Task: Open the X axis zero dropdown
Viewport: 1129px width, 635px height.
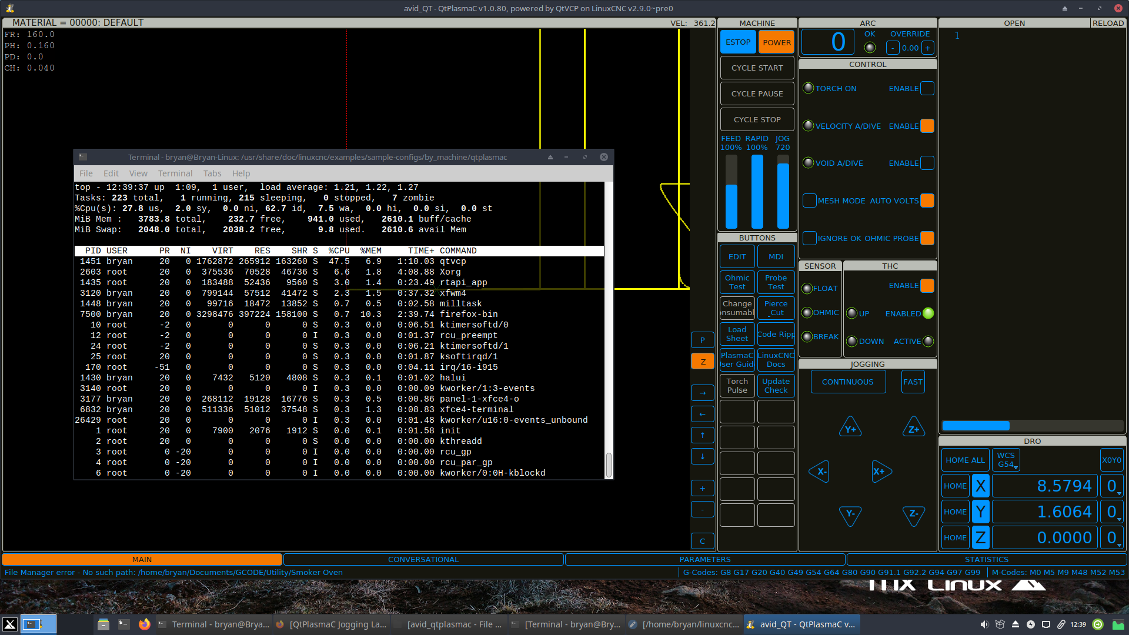Action: tap(1111, 486)
